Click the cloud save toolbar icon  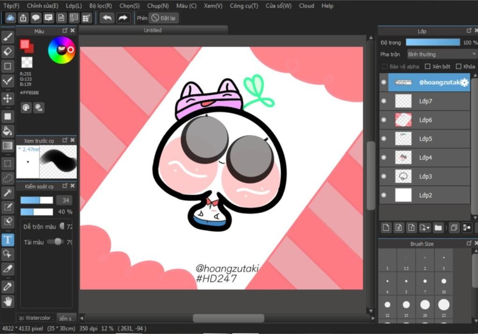coord(10,18)
